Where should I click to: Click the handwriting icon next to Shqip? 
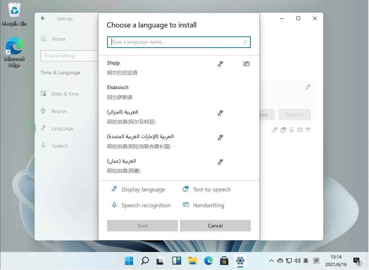(246, 63)
